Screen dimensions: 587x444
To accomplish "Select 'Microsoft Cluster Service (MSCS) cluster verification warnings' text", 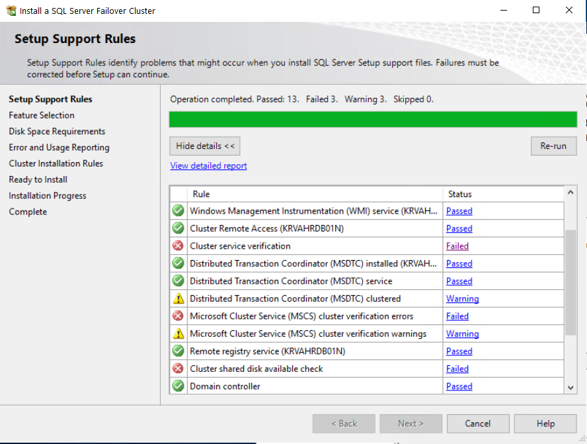I will click(308, 334).
